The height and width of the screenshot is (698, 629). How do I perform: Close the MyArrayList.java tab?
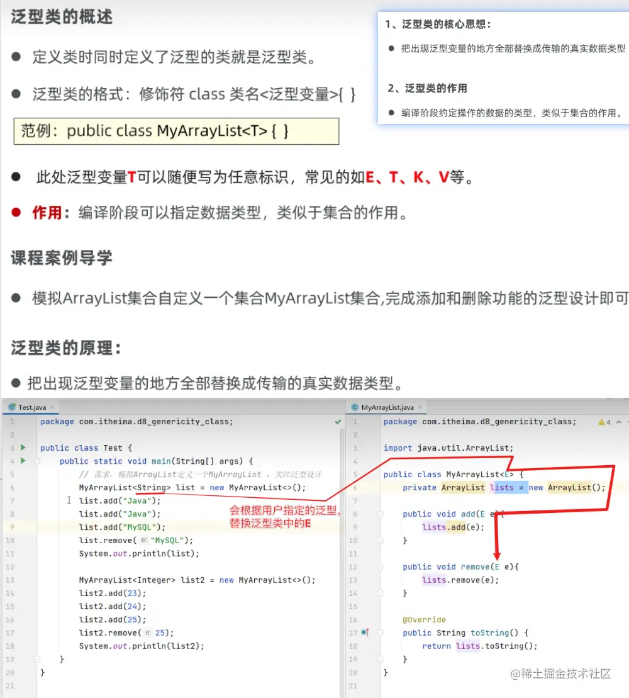pos(420,407)
